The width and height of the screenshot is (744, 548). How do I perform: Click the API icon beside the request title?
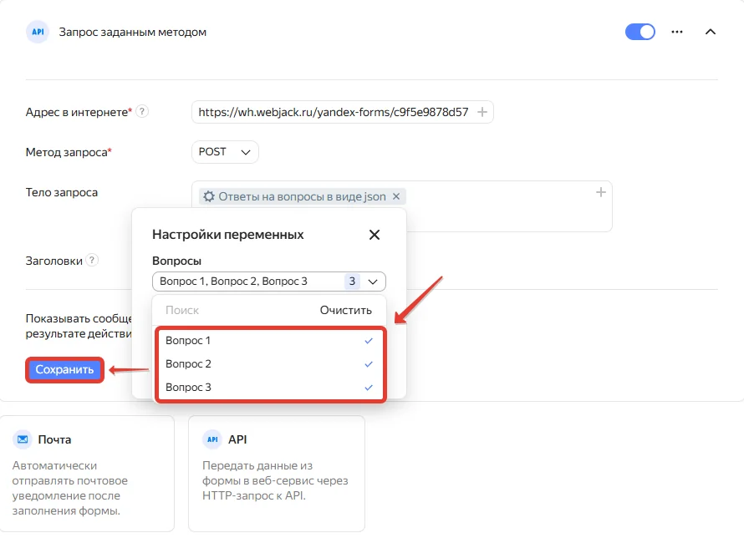click(38, 32)
